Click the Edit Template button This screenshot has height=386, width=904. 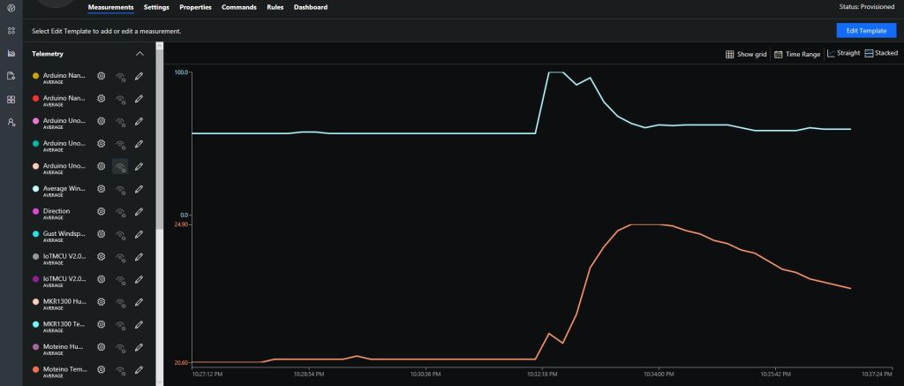[865, 30]
